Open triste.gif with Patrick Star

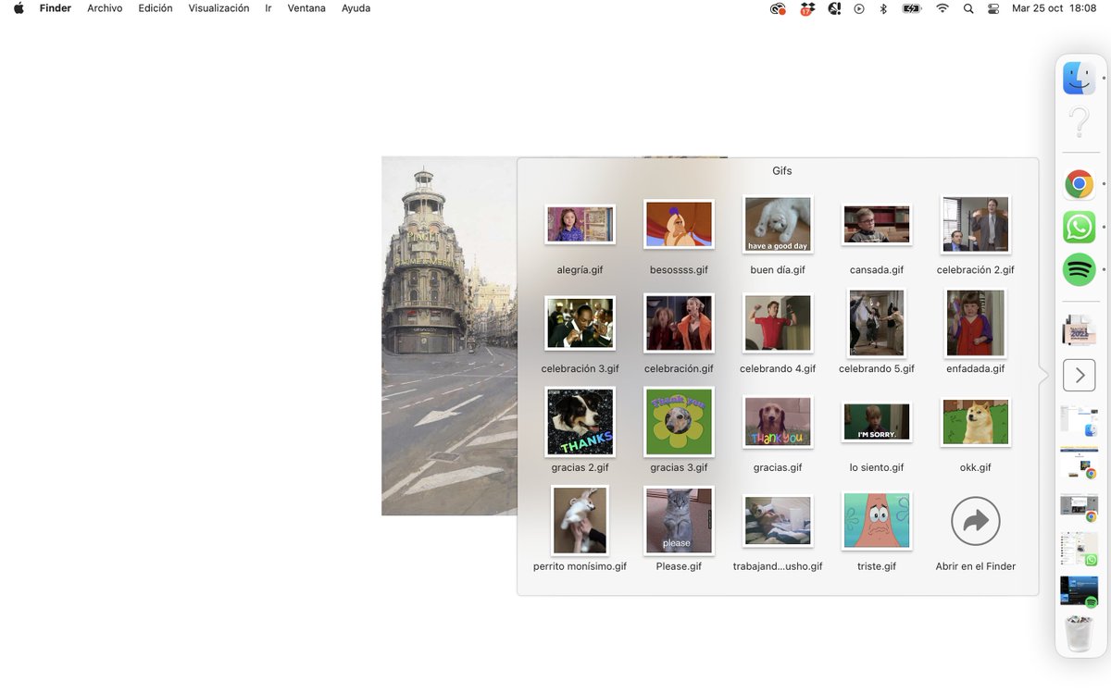[877, 521]
